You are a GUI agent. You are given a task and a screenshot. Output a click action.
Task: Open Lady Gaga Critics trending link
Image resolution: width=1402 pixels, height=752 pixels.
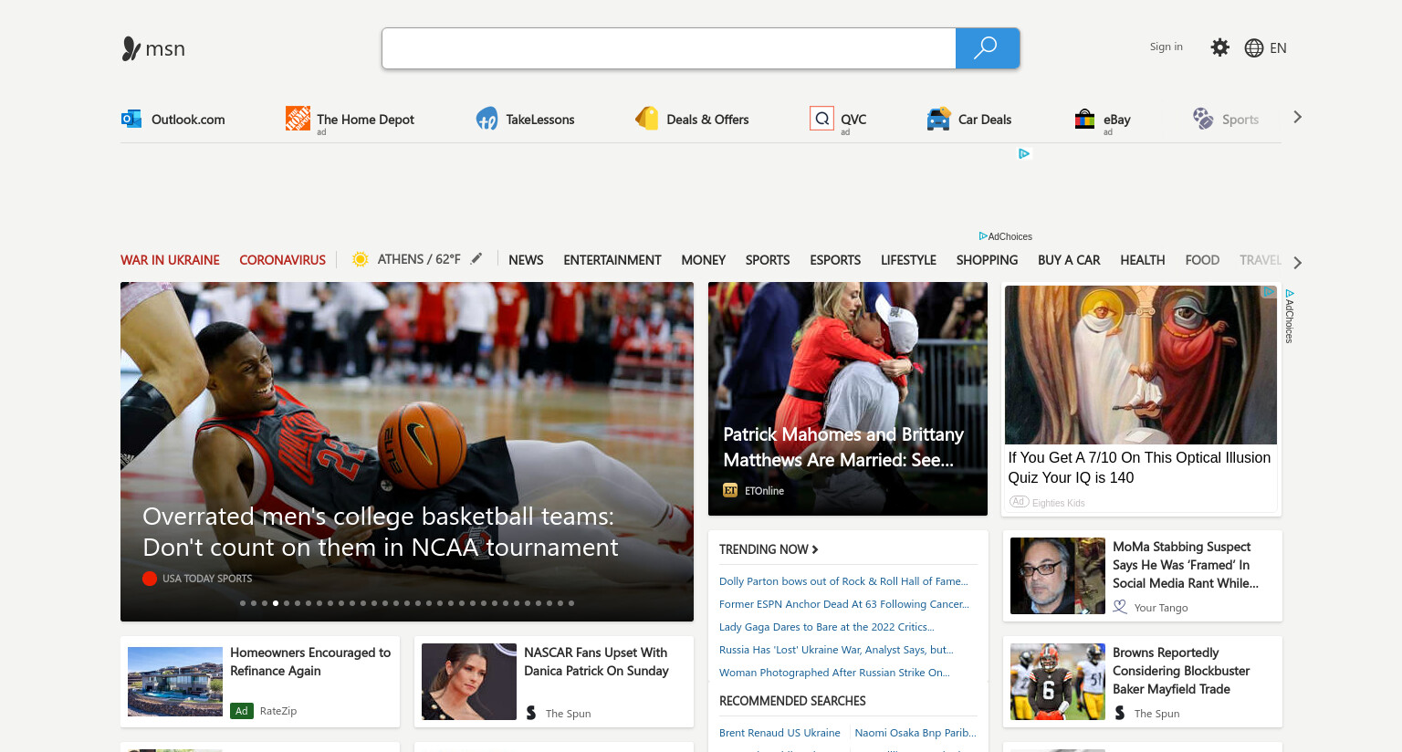(827, 627)
